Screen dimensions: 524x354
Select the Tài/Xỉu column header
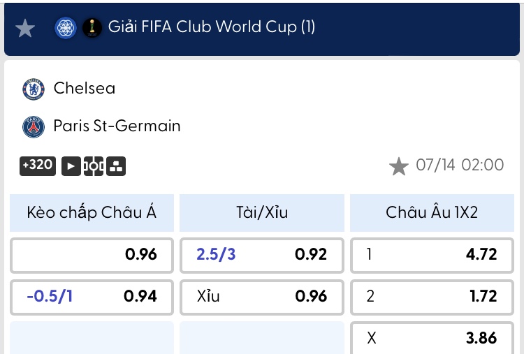(x=262, y=213)
